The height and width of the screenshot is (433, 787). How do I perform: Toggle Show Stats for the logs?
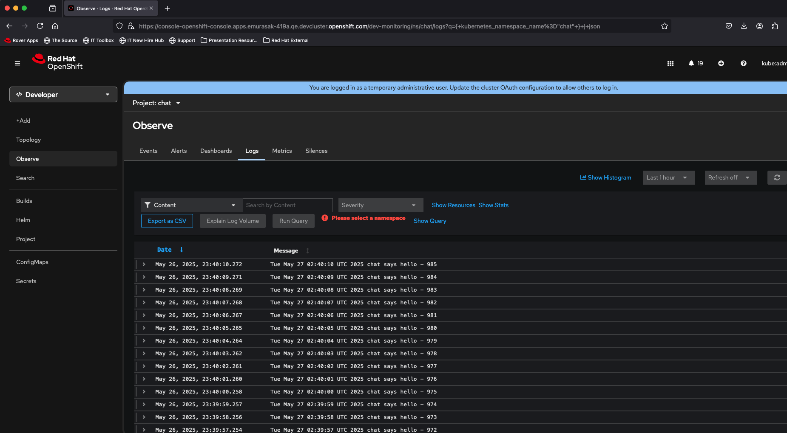pos(493,205)
